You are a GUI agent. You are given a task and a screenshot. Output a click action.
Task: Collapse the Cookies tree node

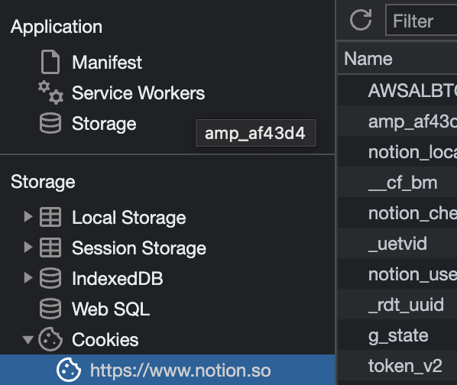pos(28,340)
